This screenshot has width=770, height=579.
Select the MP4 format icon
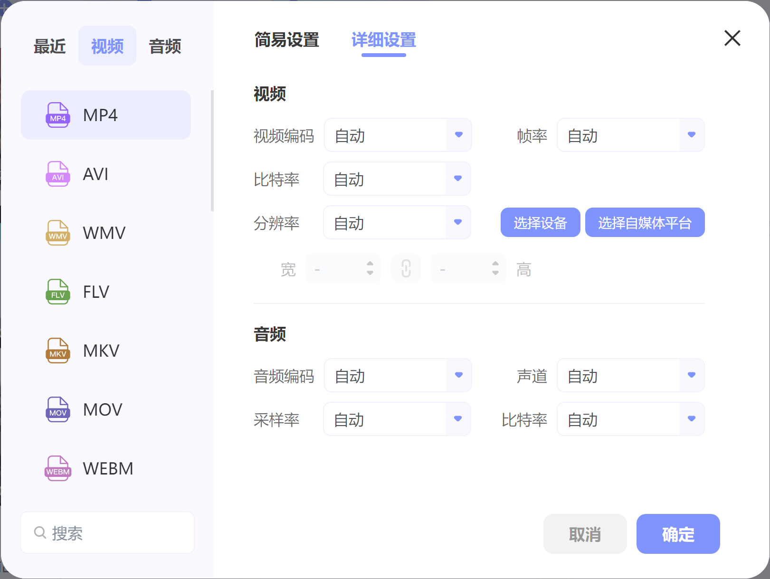coord(57,114)
